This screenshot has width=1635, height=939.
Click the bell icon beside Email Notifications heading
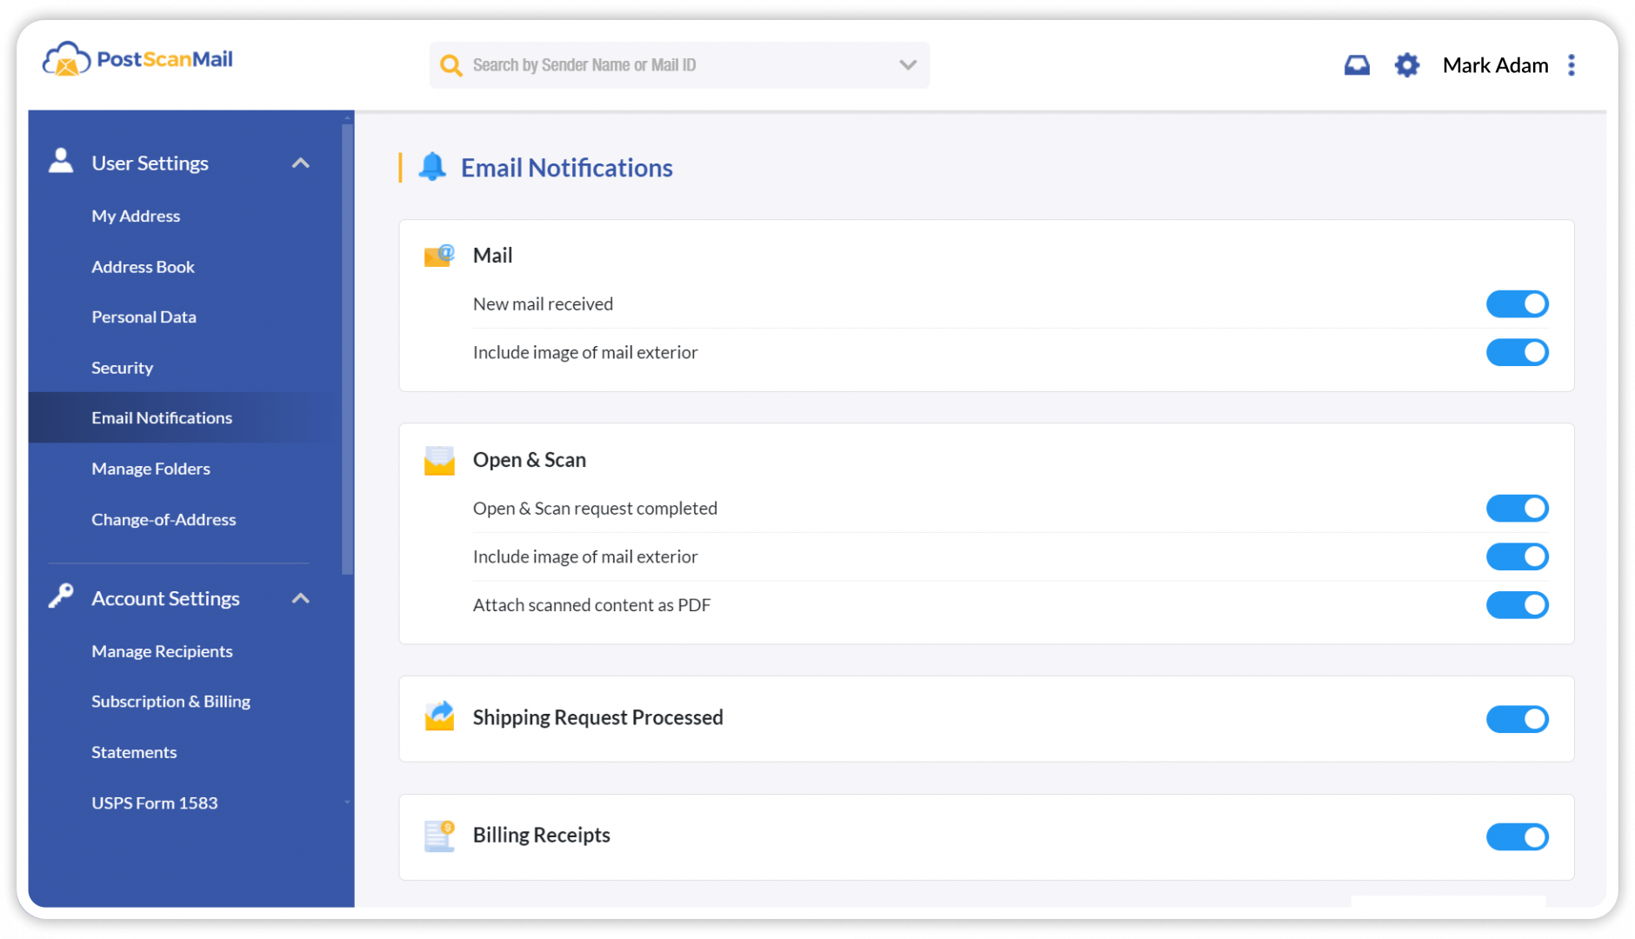[x=432, y=167]
